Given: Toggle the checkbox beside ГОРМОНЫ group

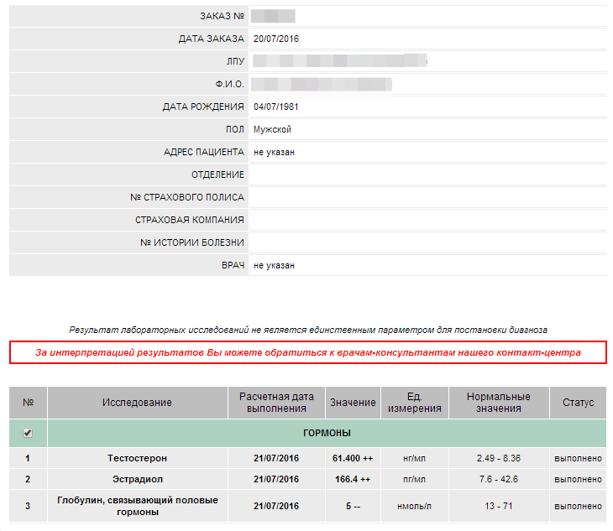Looking at the screenshot, I should pos(28,433).
